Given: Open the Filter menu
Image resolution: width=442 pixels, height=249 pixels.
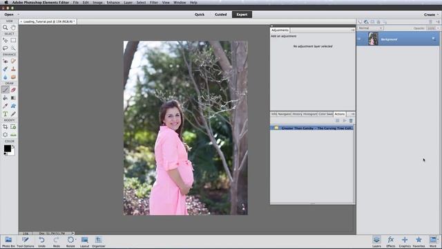Looking at the screenshot, I should [153, 2].
